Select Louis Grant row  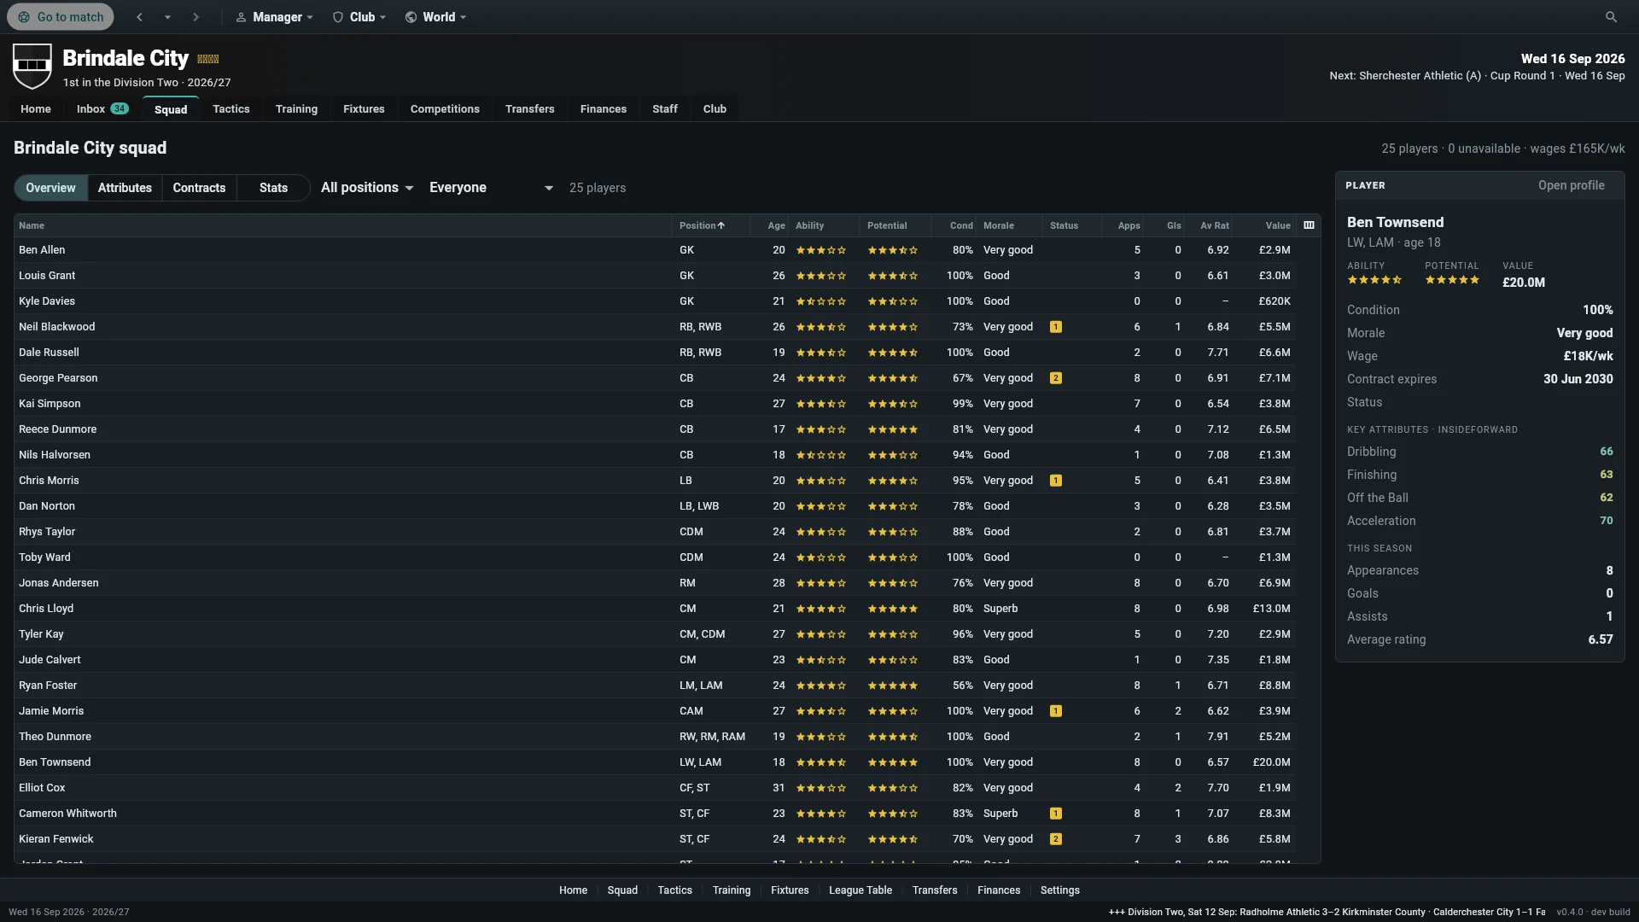point(656,276)
